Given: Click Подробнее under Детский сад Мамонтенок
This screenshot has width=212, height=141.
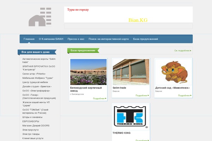Looking at the screenshot, I should coord(185,96).
